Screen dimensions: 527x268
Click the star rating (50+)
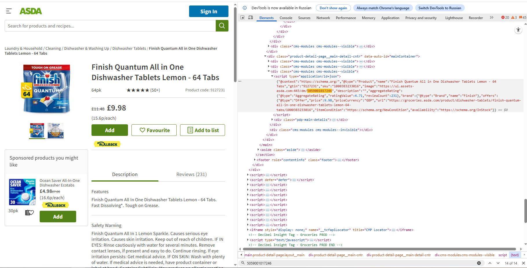pyautogui.click(x=143, y=90)
